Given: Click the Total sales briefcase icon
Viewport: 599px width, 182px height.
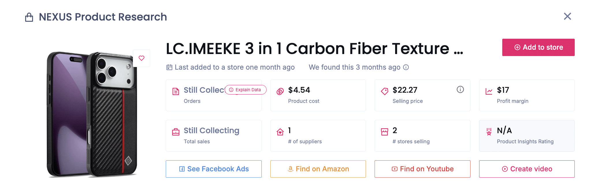Looking at the screenshot, I should (176, 132).
